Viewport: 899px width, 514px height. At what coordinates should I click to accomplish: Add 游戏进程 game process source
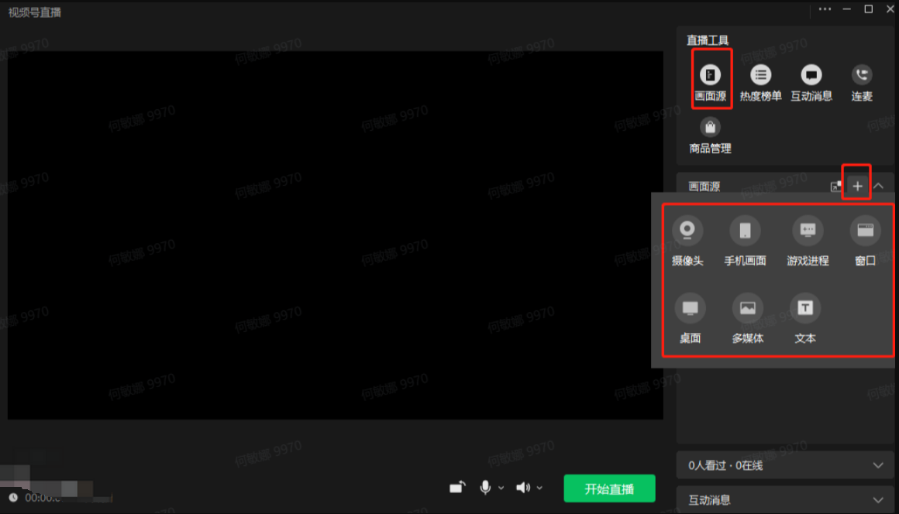pos(808,241)
